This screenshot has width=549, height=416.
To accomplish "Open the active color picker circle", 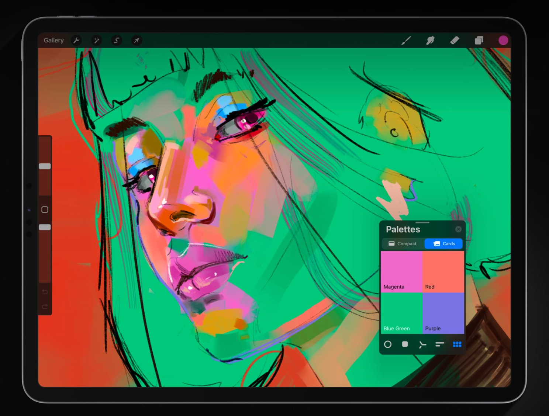I will pyautogui.click(x=503, y=41).
